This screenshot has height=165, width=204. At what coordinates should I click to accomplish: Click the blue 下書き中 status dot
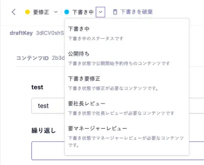[67, 12]
